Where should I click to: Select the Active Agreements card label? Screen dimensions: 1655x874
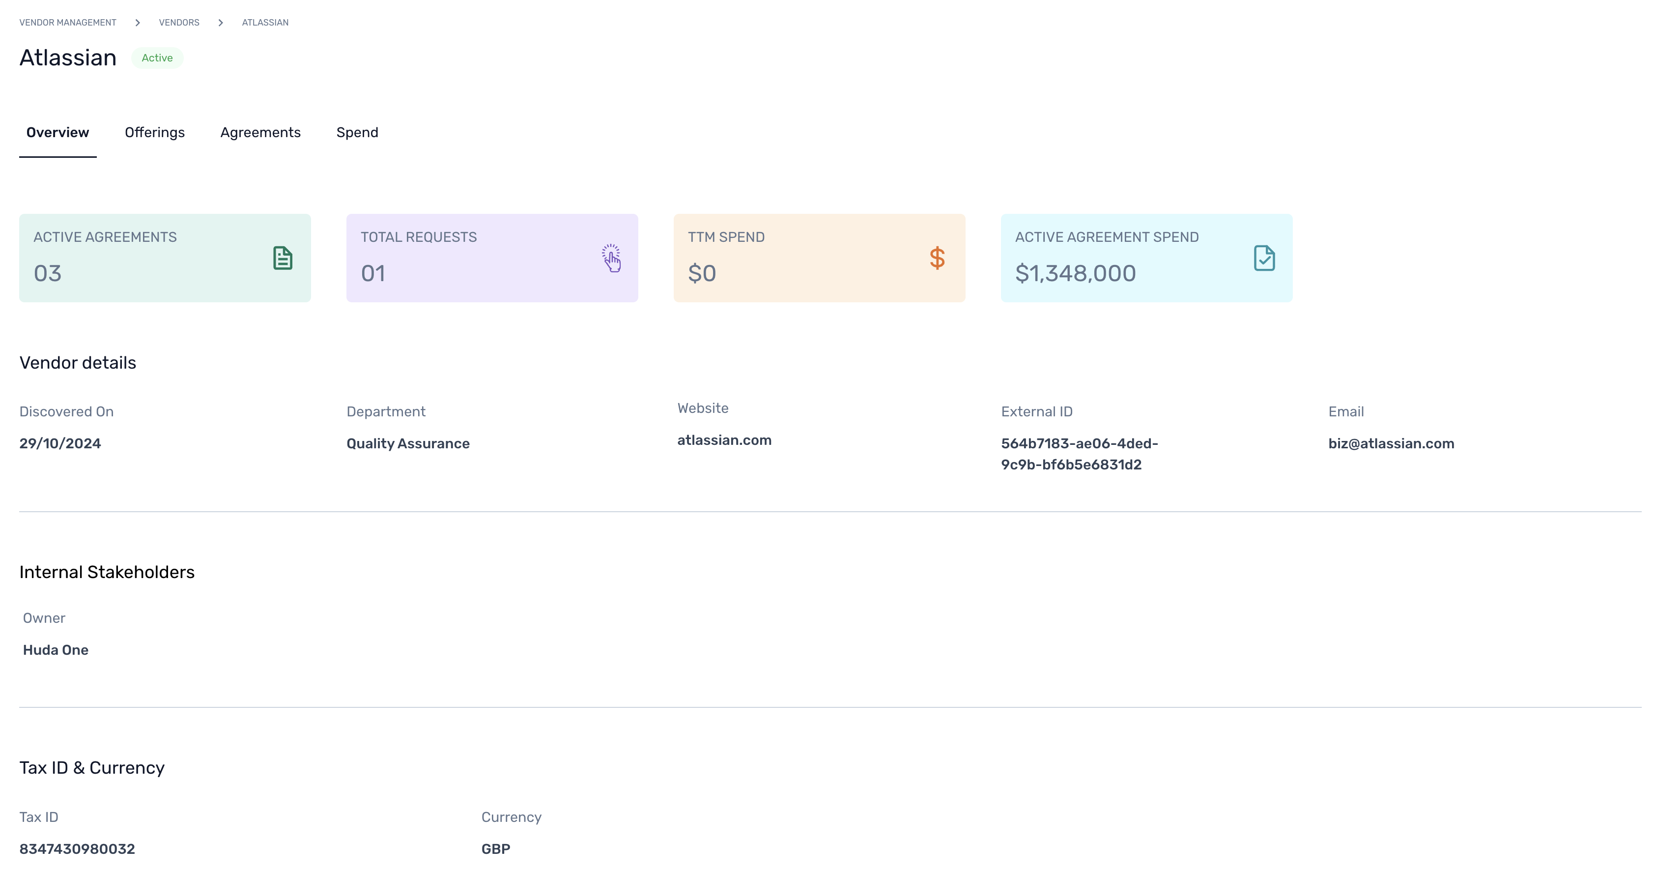[x=105, y=237]
